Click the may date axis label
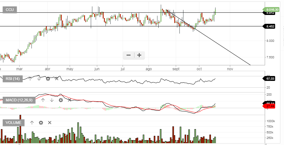 70,69
